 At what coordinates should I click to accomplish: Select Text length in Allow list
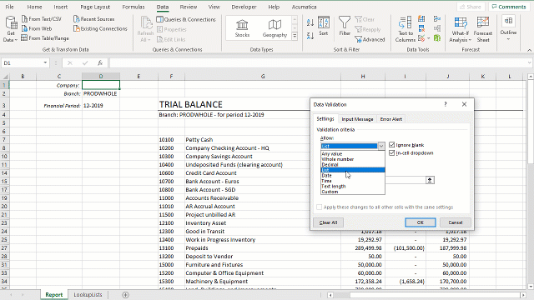(x=353, y=187)
